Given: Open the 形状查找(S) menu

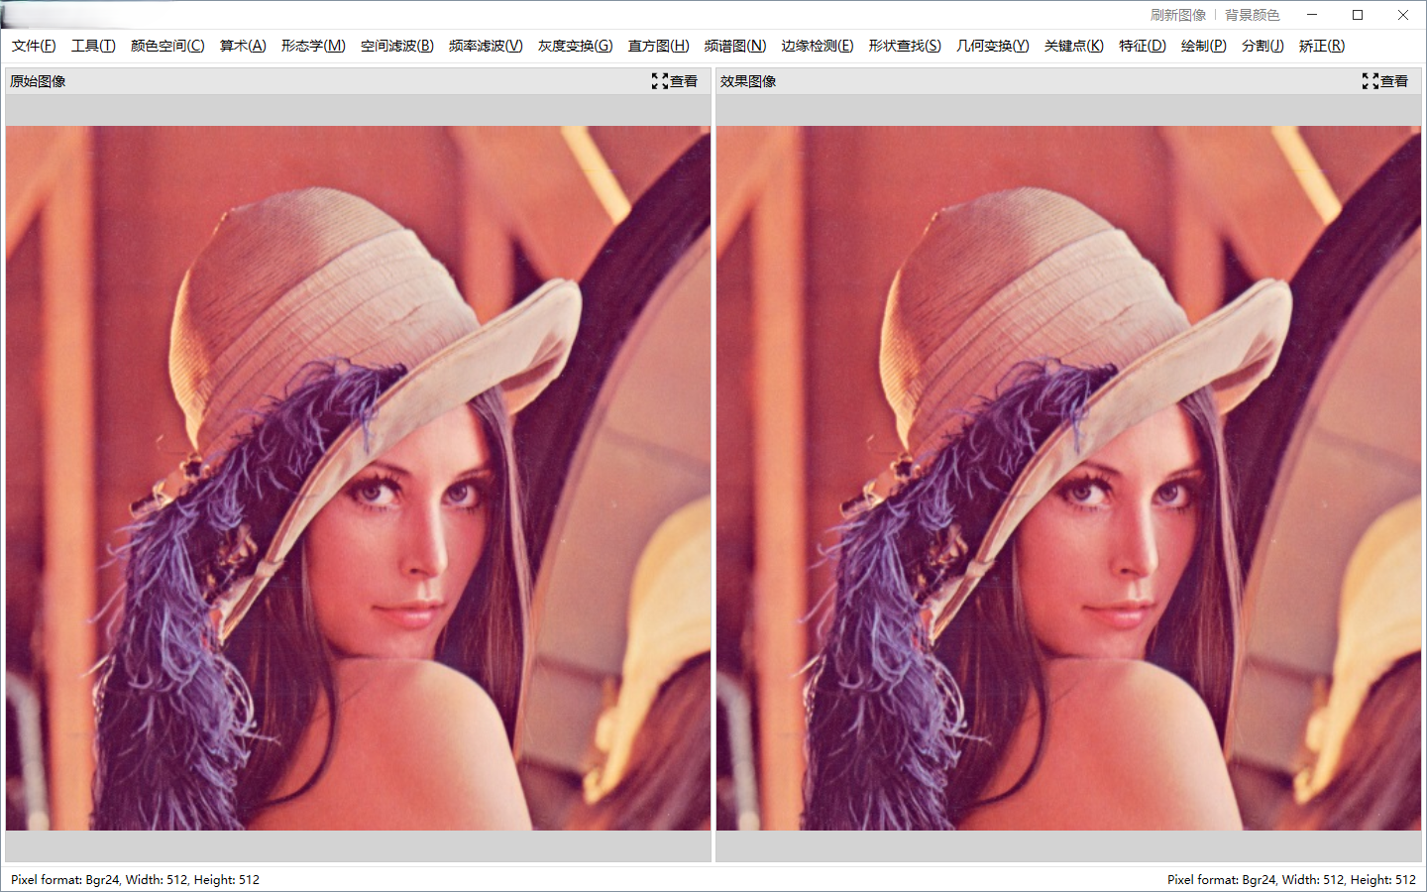Looking at the screenshot, I should click(905, 46).
